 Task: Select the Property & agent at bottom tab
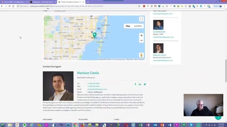pyautogui.click(x=71, y=2)
